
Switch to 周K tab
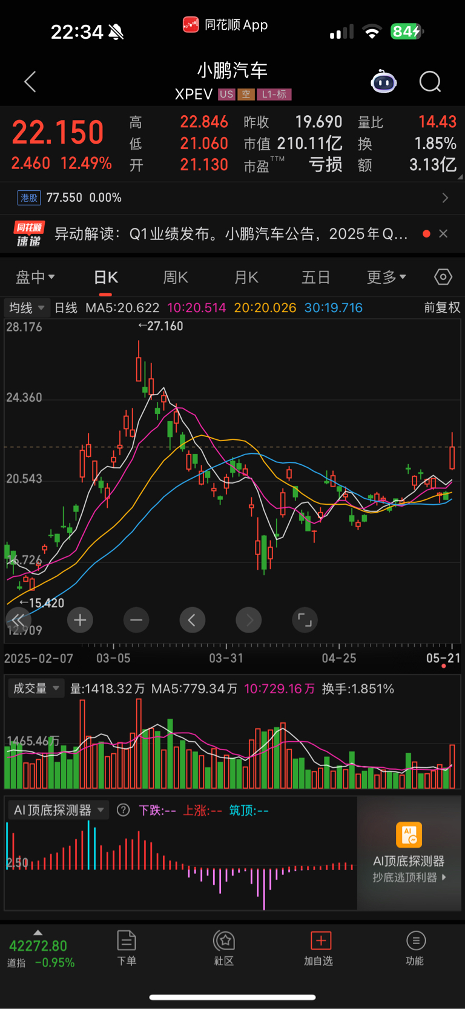click(x=176, y=277)
